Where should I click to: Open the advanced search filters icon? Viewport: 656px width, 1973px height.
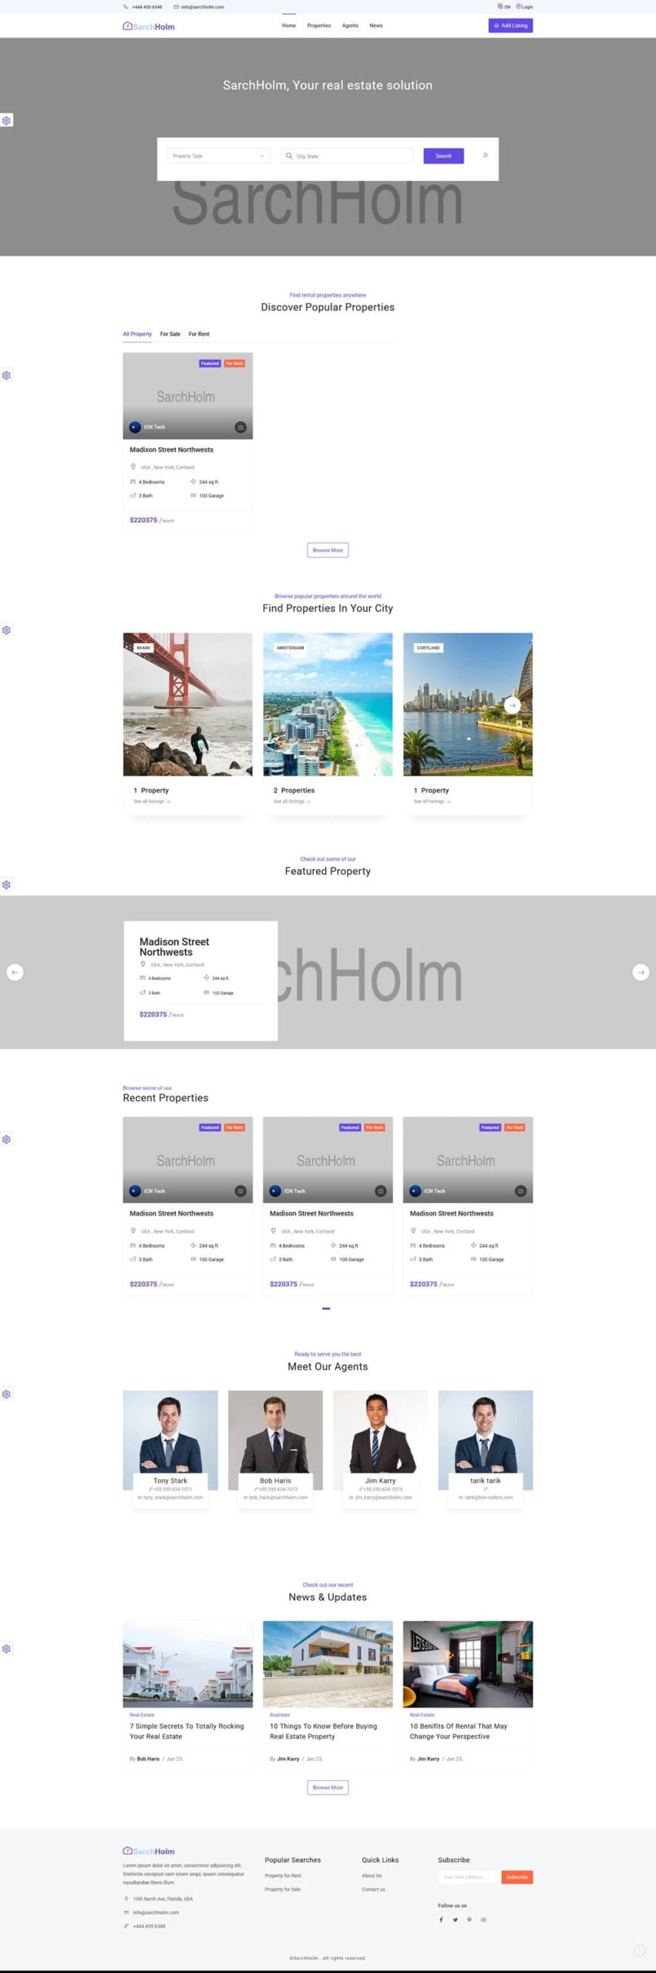485,156
